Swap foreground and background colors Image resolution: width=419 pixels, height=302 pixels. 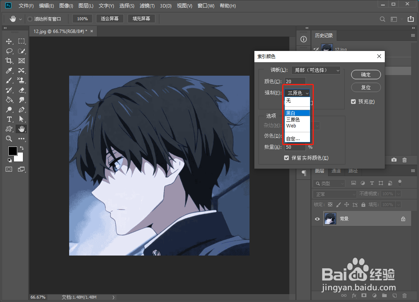[x=22, y=148]
